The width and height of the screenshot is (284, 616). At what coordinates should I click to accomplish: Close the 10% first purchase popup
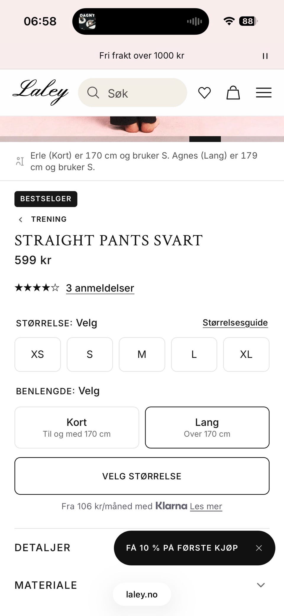pos(259,548)
